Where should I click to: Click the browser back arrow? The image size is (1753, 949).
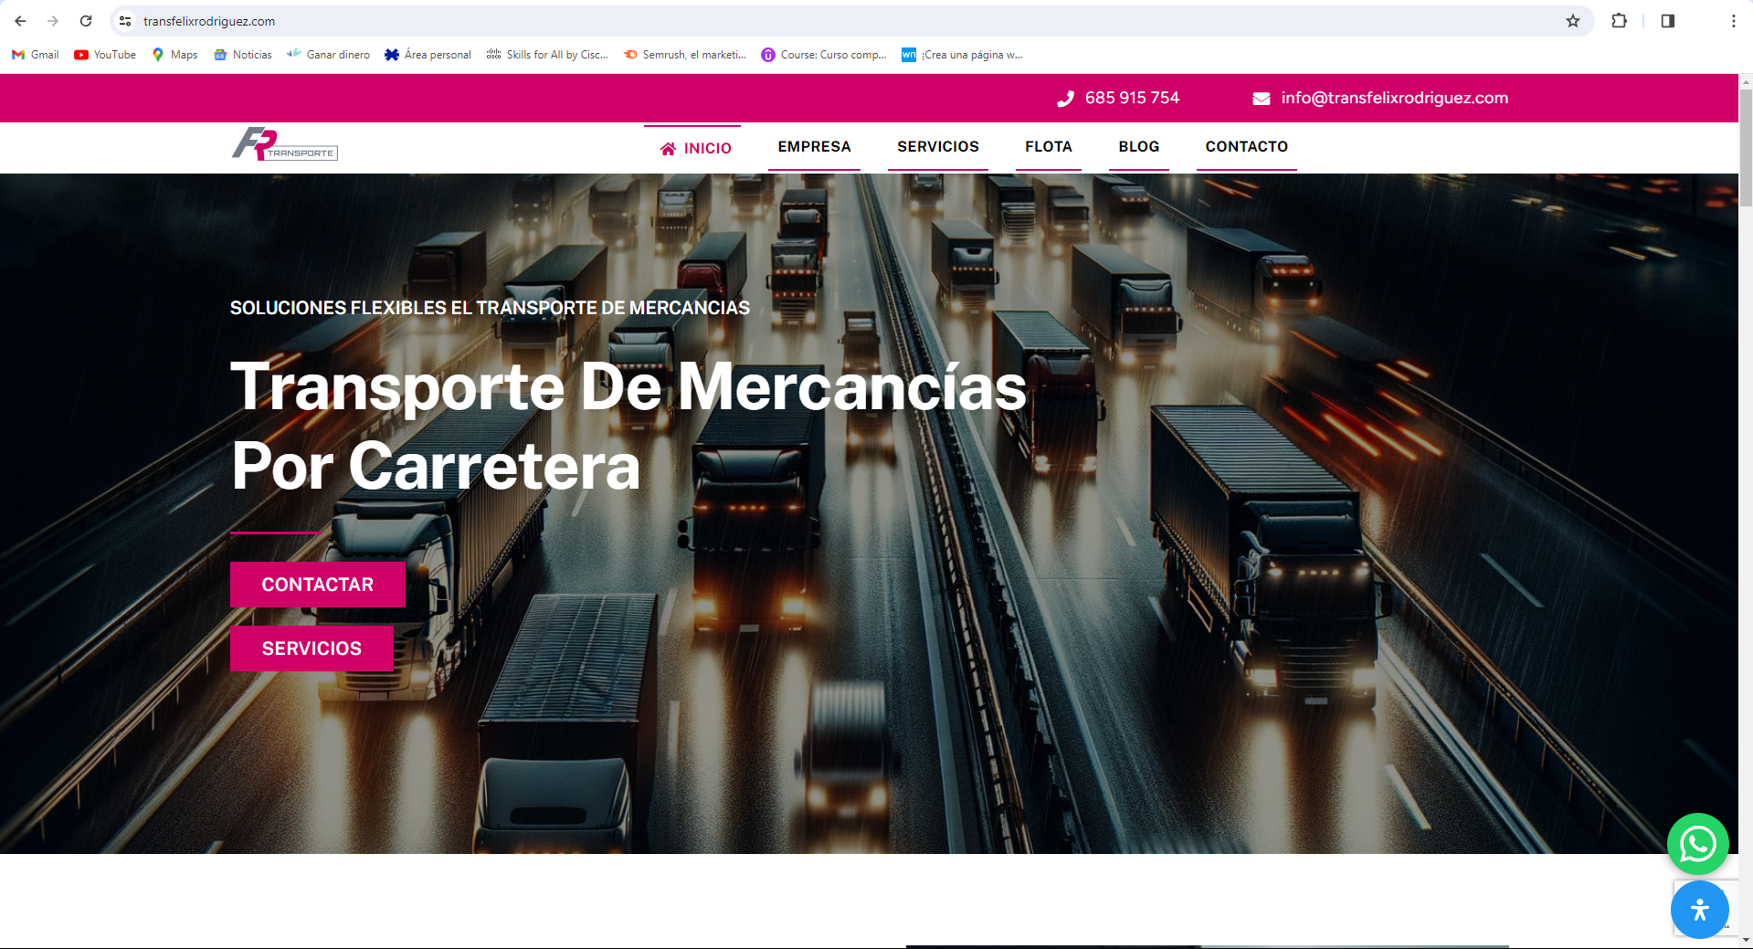(20, 21)
